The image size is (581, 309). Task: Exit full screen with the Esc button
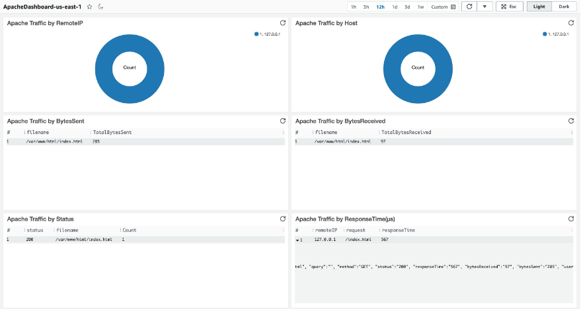[510, 7]
